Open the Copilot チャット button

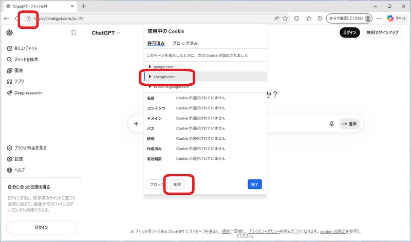click(x=396, y=18)
